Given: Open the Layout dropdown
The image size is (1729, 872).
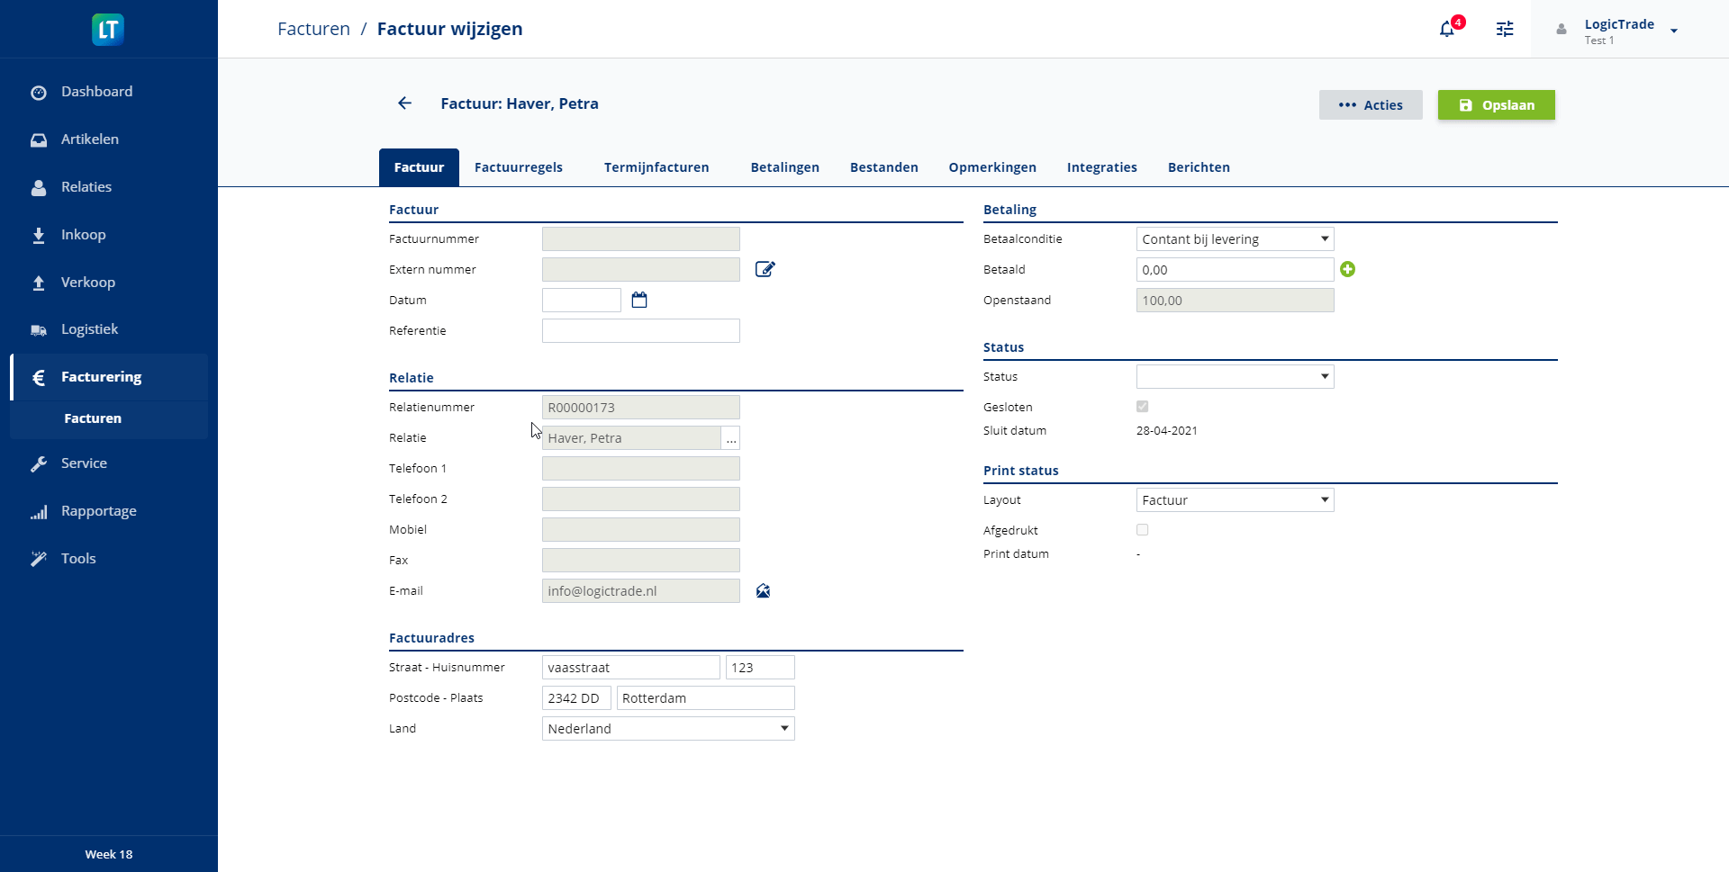Looking at the screenshot, I should pos(1235,500).
